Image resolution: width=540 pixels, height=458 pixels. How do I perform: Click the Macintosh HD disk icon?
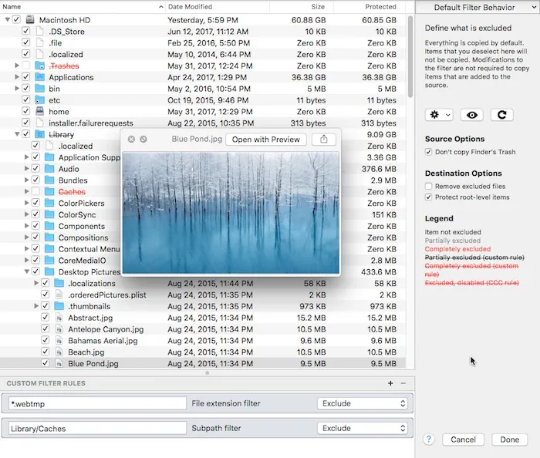click(30, 19)
